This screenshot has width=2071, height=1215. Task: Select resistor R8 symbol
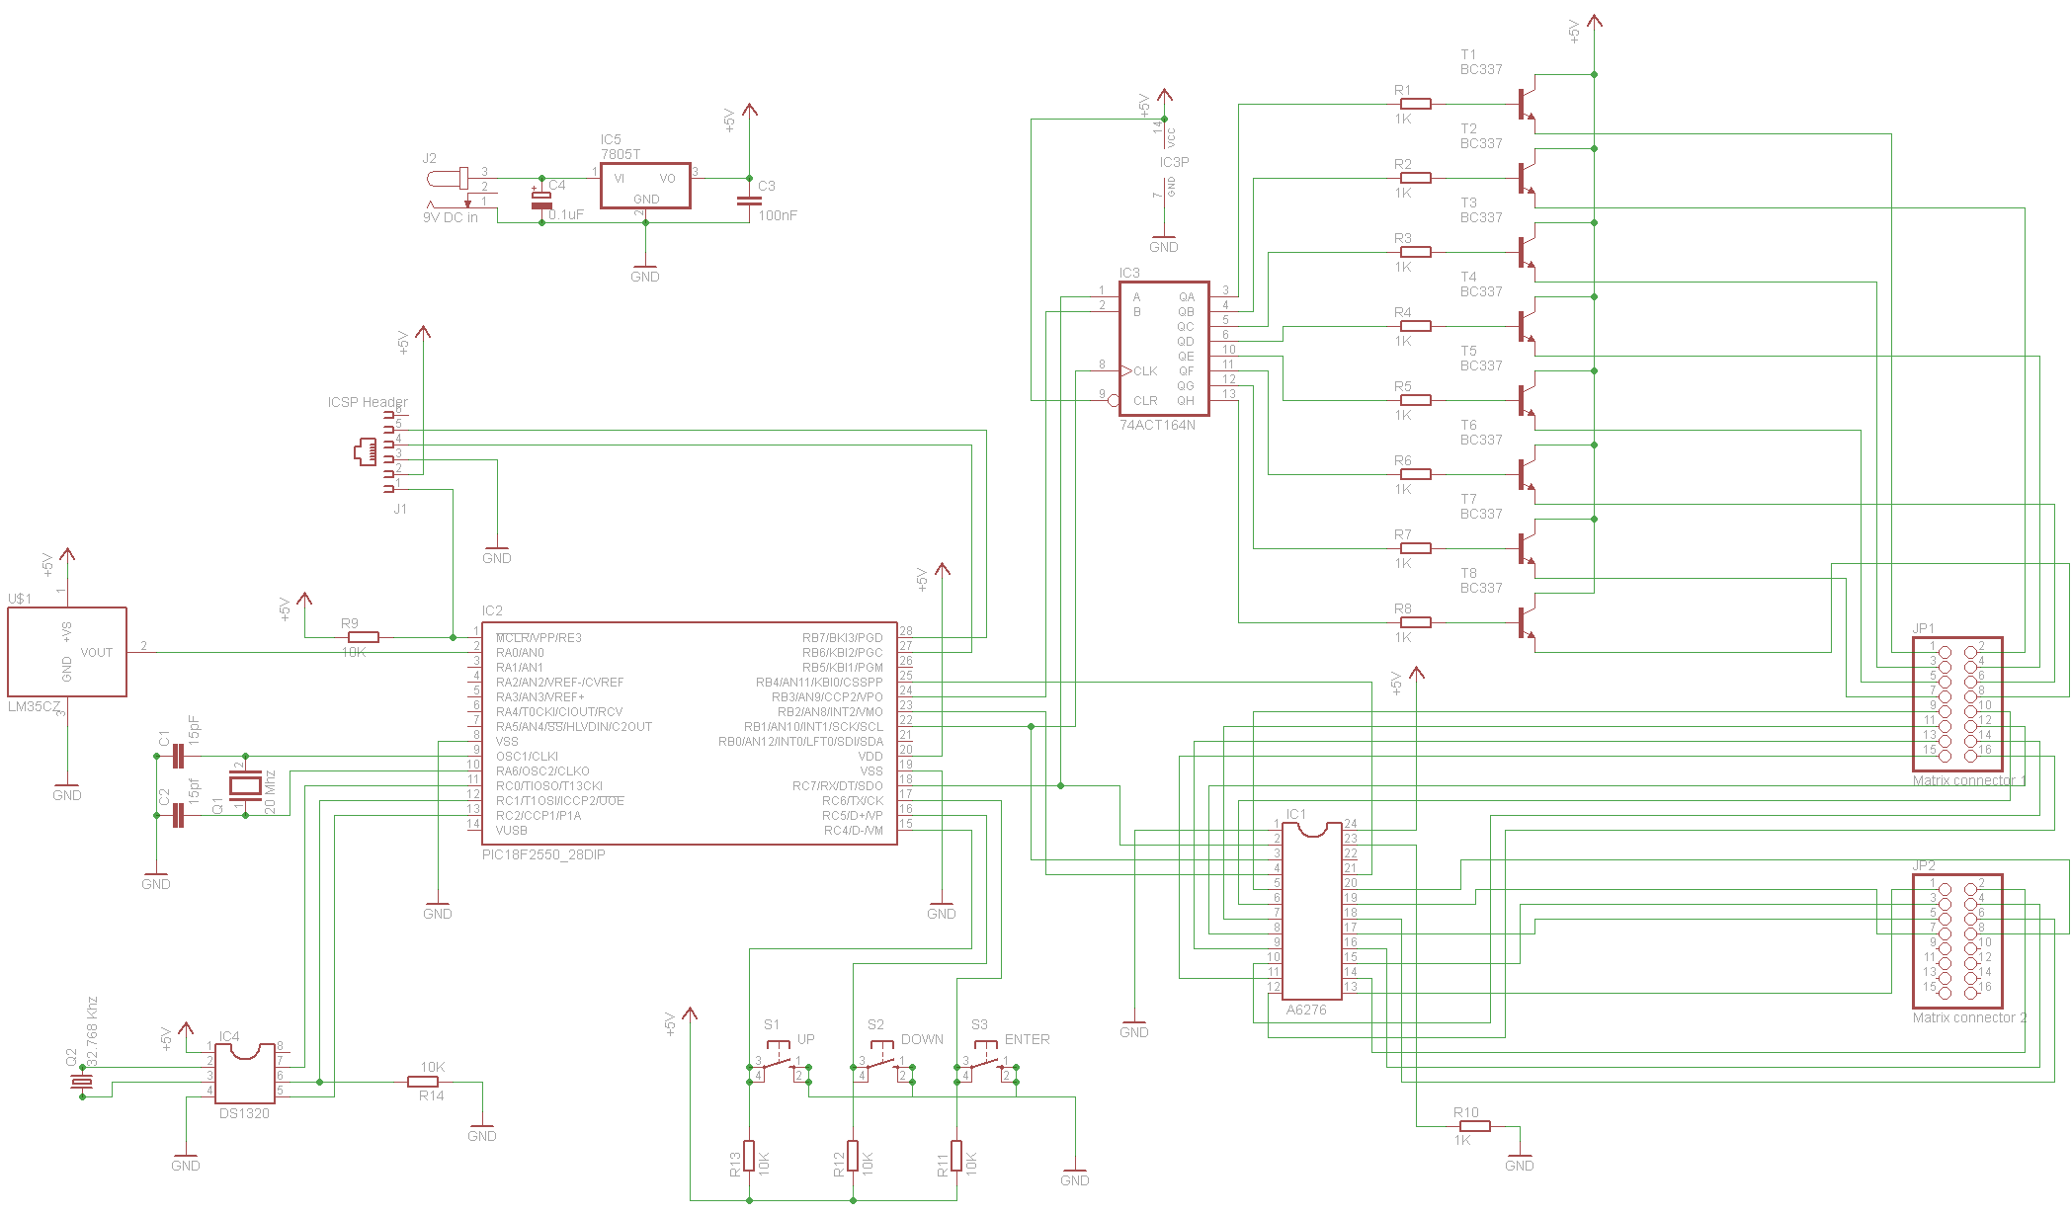(1416, 622)
